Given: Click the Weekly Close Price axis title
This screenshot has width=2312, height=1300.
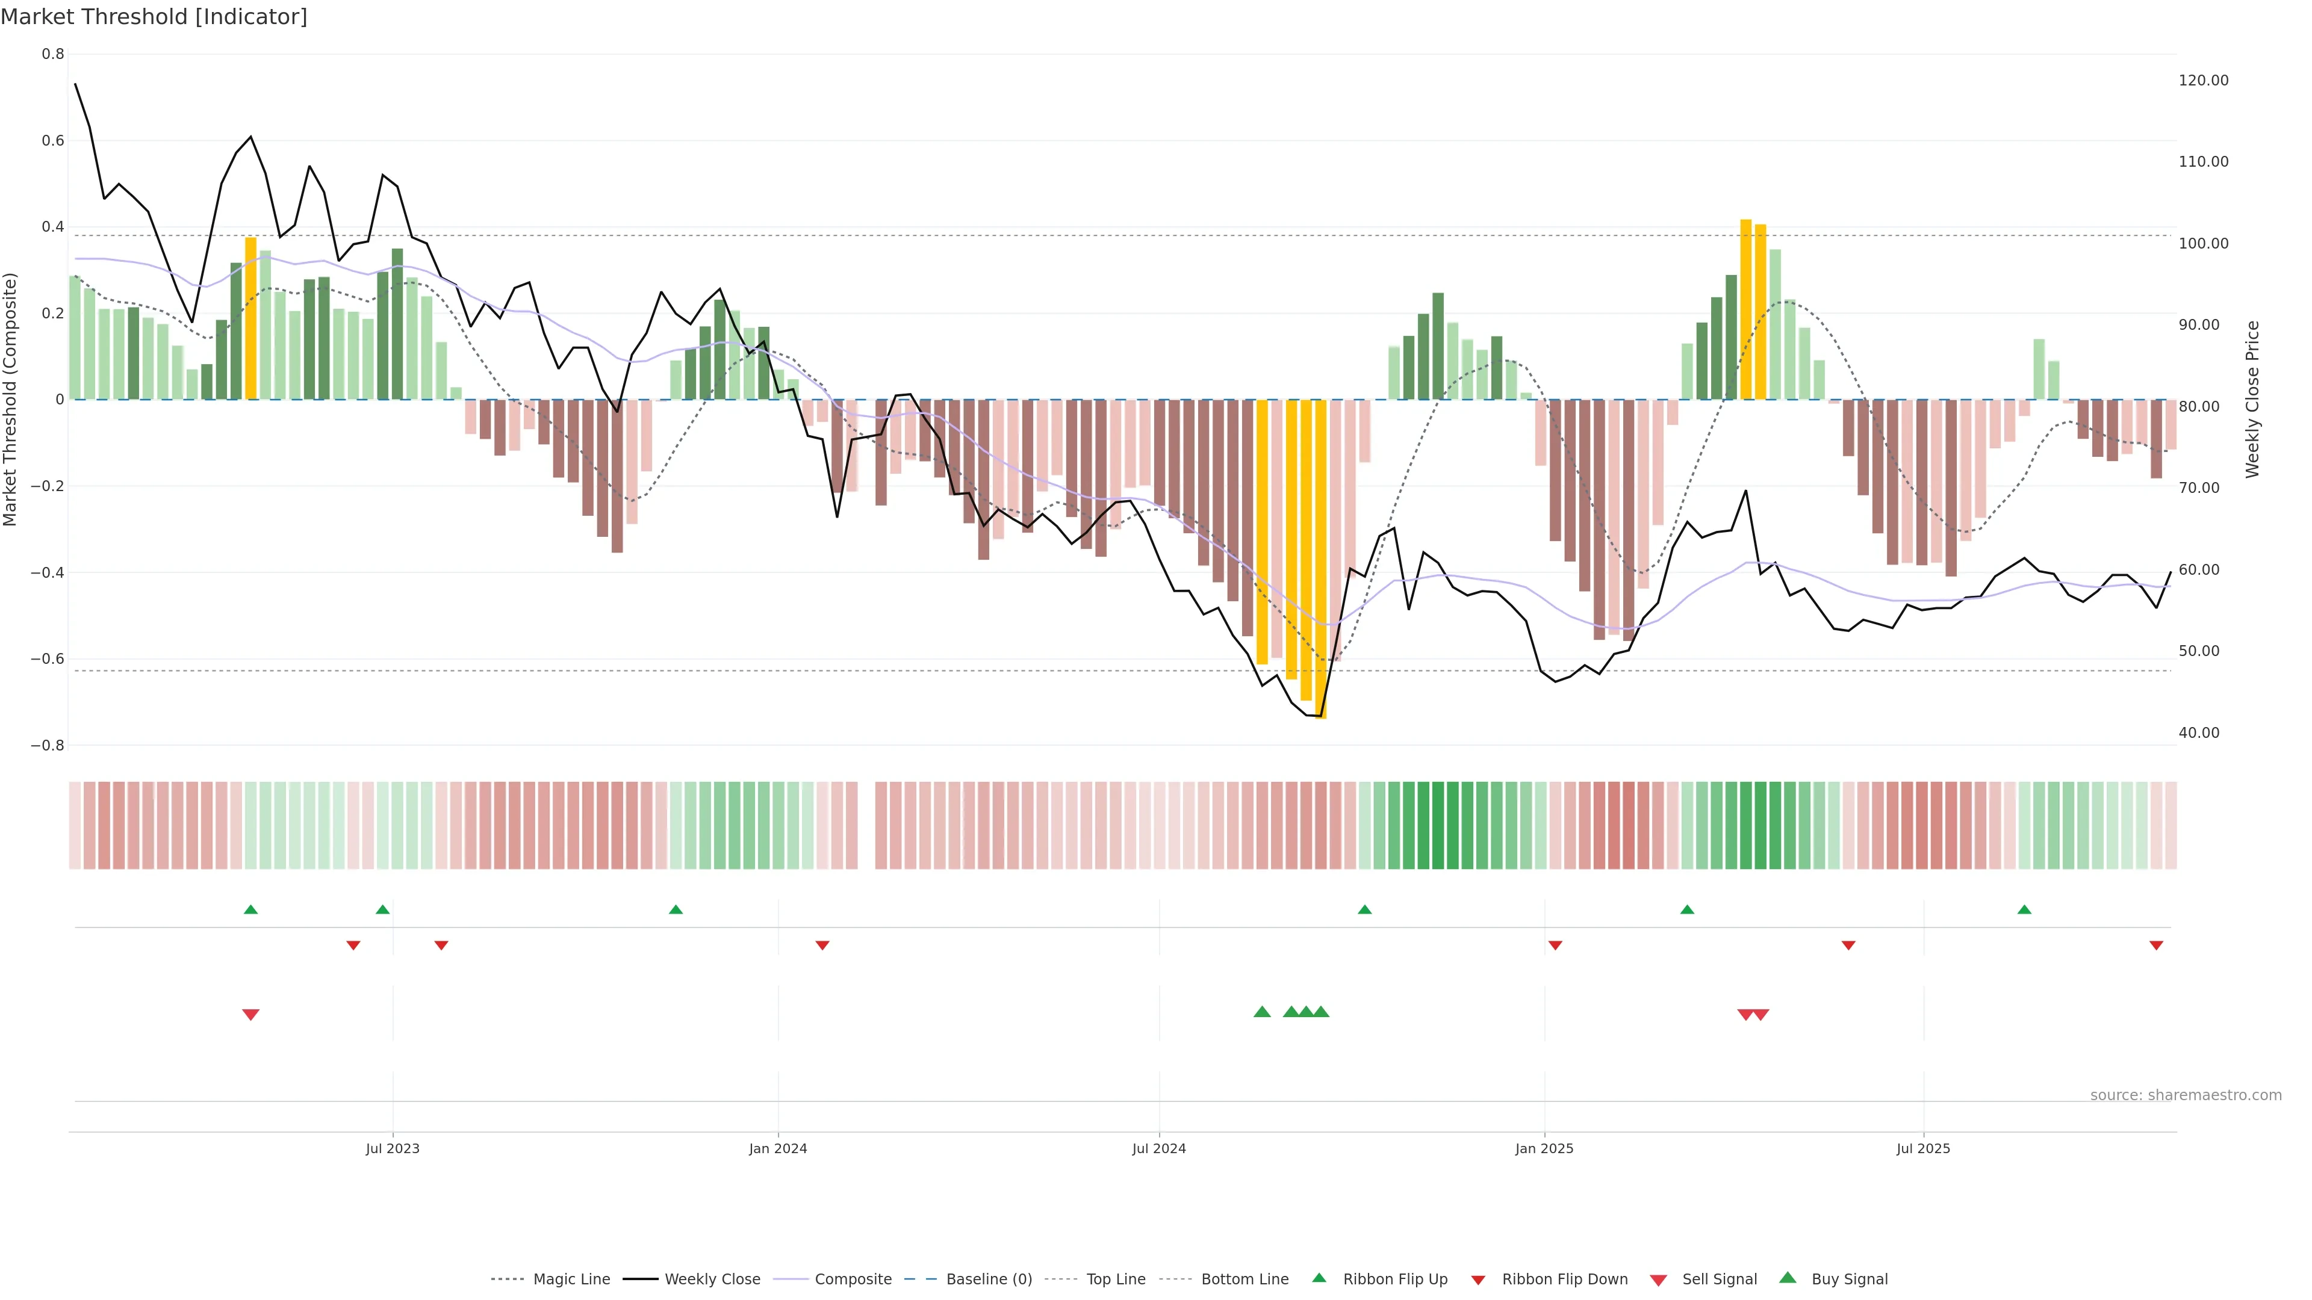Looking at the screenshot, I should pyautogui.click(x=2253, y=399).
